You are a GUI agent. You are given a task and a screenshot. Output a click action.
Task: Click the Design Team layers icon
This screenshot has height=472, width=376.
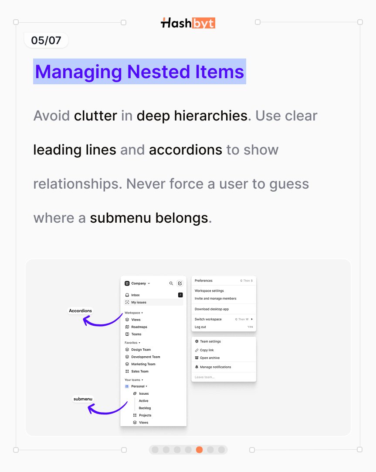click(x=127, y=349)
